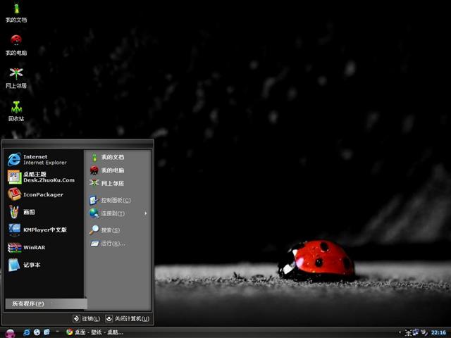
Task: Click 桌酷主题 program icon
Action: pyautogui.click(x=14, y=177)
